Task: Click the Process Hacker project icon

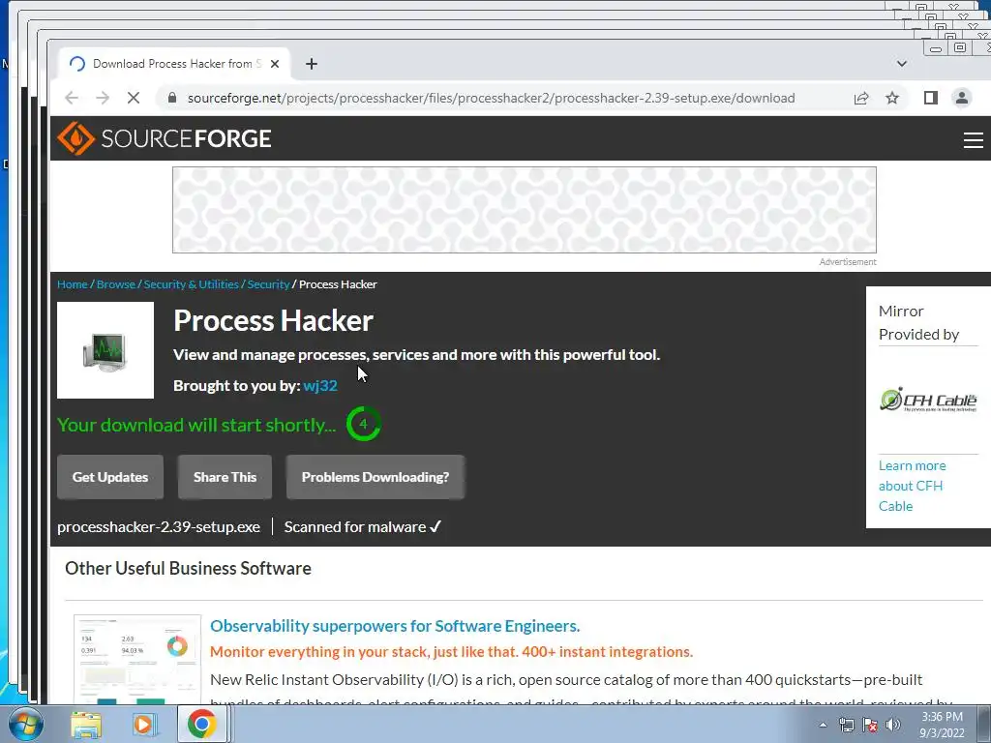Action: tap(105, 350)
